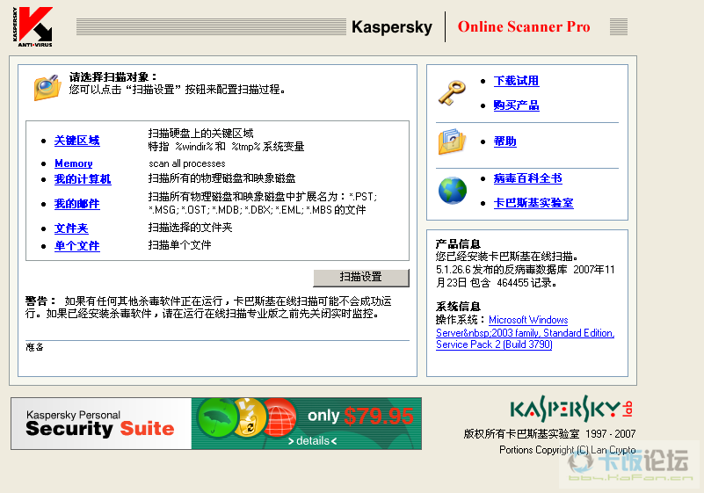Click the 版权所有卡巴斯基实验室 1997 - 2007 text
The width and height of the screenshot is (704, 493).
[x=549, y=434]
